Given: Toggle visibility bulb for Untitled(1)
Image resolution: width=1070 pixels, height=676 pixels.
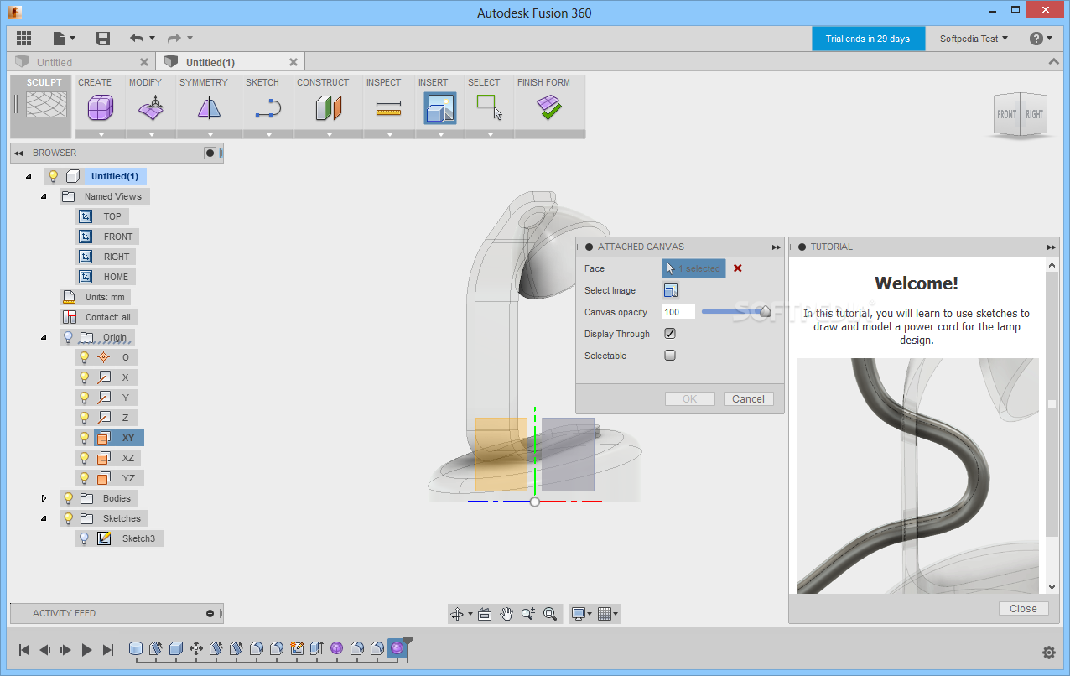Looking at the screenshot, I should click(x=53, y=176).
